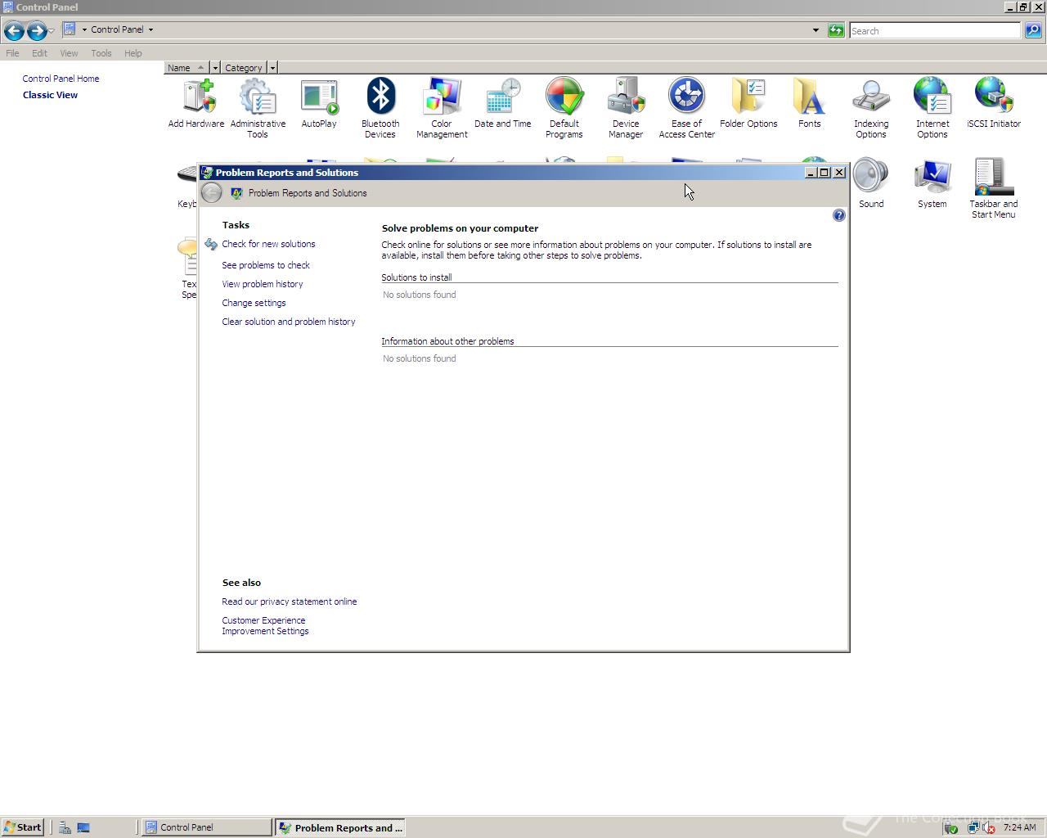This screenshot has width=1047, height=838.
Task: Expand the Control Panel breadcrumb arrow
Action: [151, 29]
